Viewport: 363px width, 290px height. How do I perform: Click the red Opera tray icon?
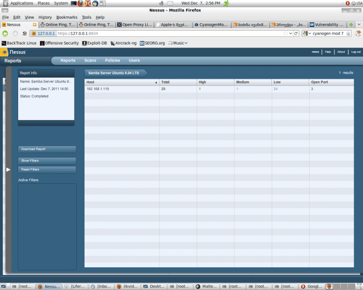click(x=347, y=3)
